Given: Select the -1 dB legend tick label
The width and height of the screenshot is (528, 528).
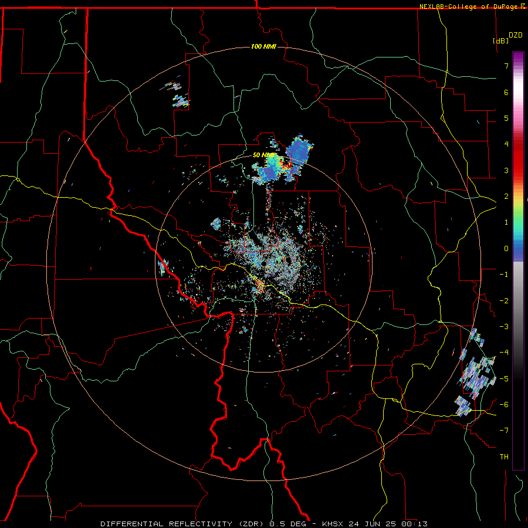Looking at the screenshot, I should click(x=504, y=275).
